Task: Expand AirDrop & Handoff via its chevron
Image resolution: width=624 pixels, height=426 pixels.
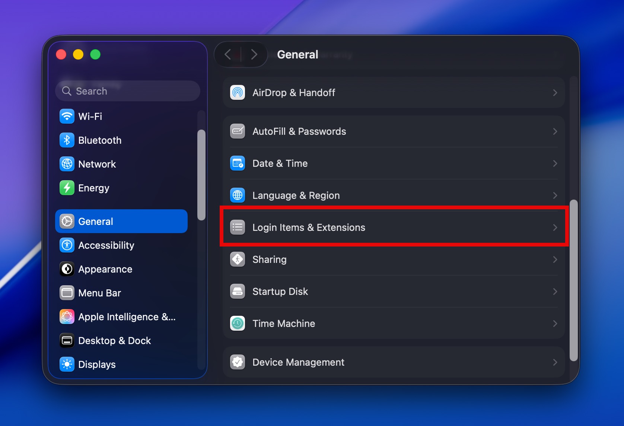Action: tap(555, 92)
